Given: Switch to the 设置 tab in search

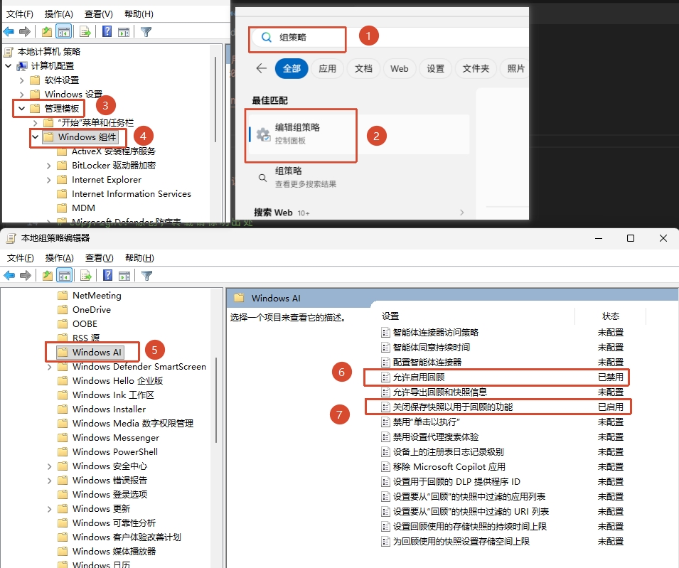Looking at the screenshot, I should [x=435, y=68].
